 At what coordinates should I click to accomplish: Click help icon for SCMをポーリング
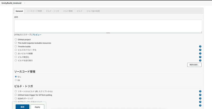200,98
